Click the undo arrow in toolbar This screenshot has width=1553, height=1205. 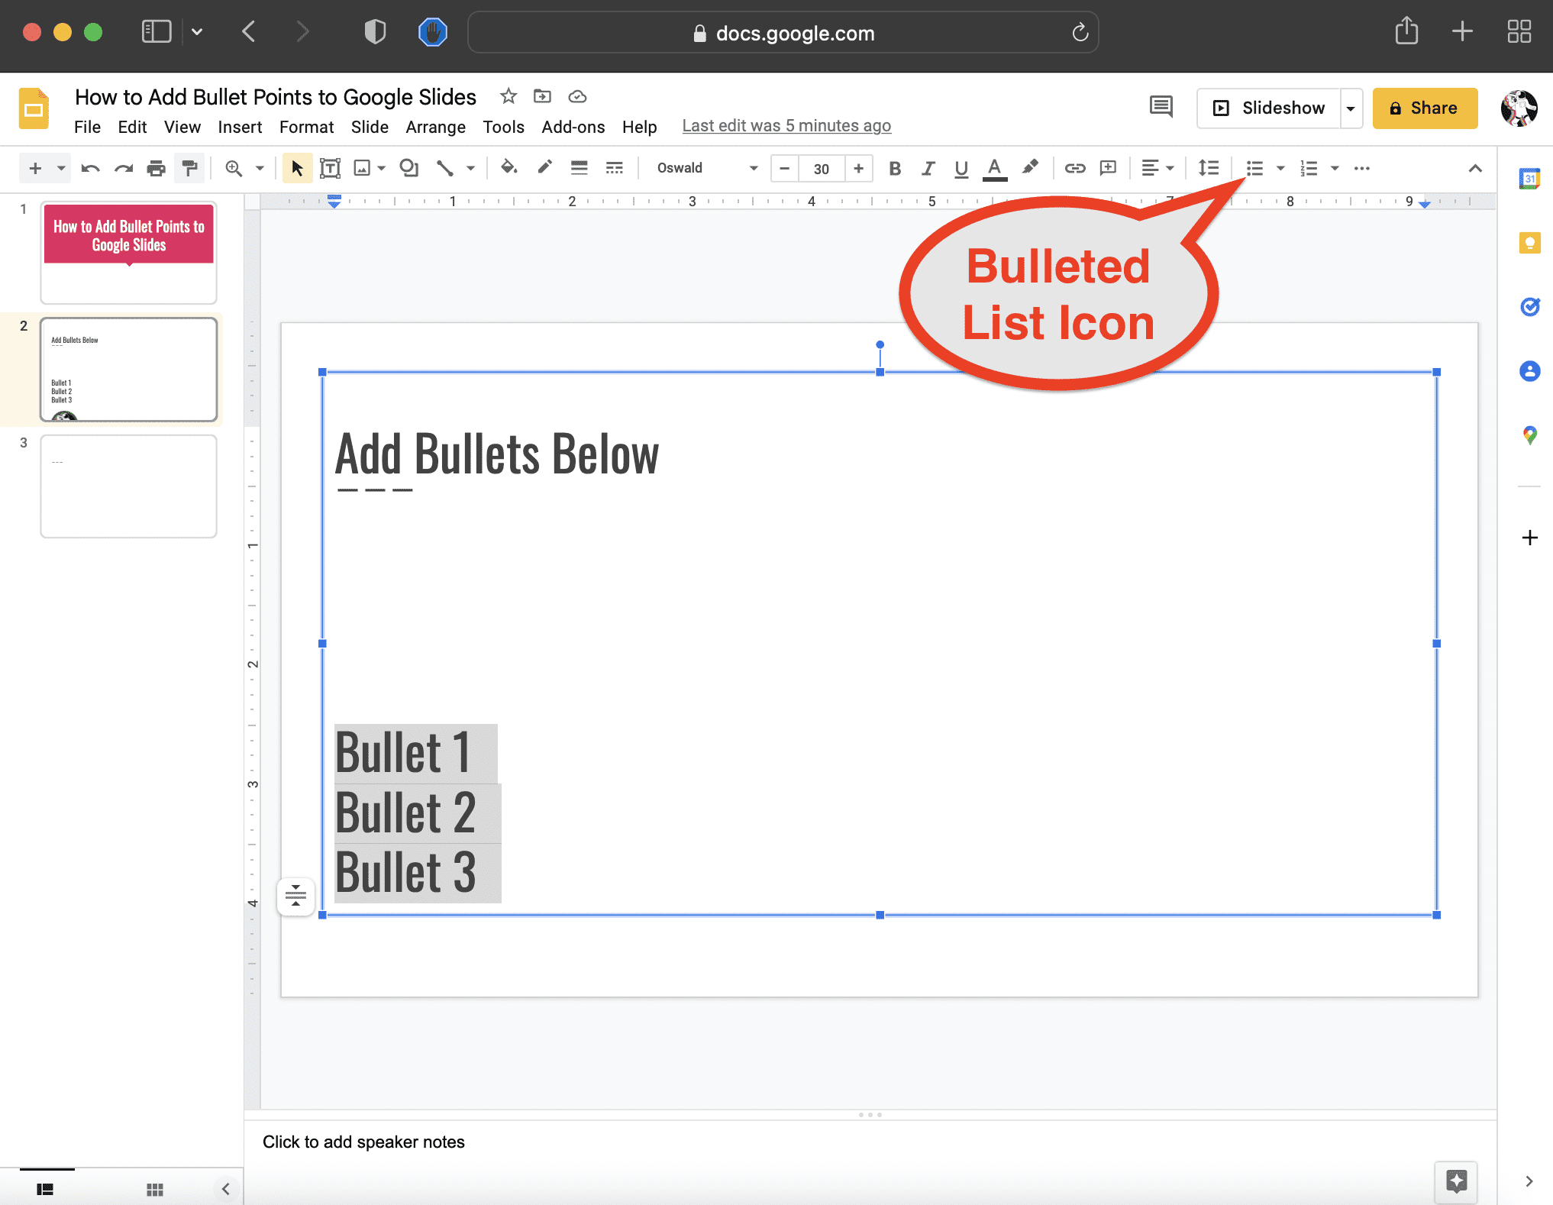(90, 168)
